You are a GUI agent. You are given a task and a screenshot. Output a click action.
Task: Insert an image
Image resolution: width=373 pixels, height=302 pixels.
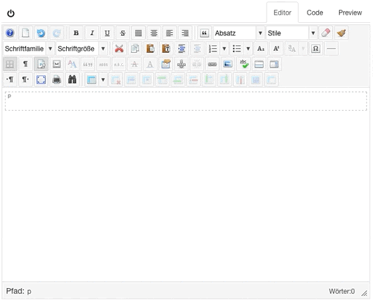(x=228, y=64)
